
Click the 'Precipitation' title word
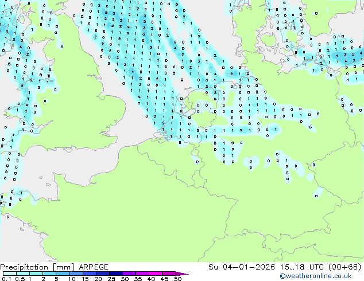pos(24,267)
